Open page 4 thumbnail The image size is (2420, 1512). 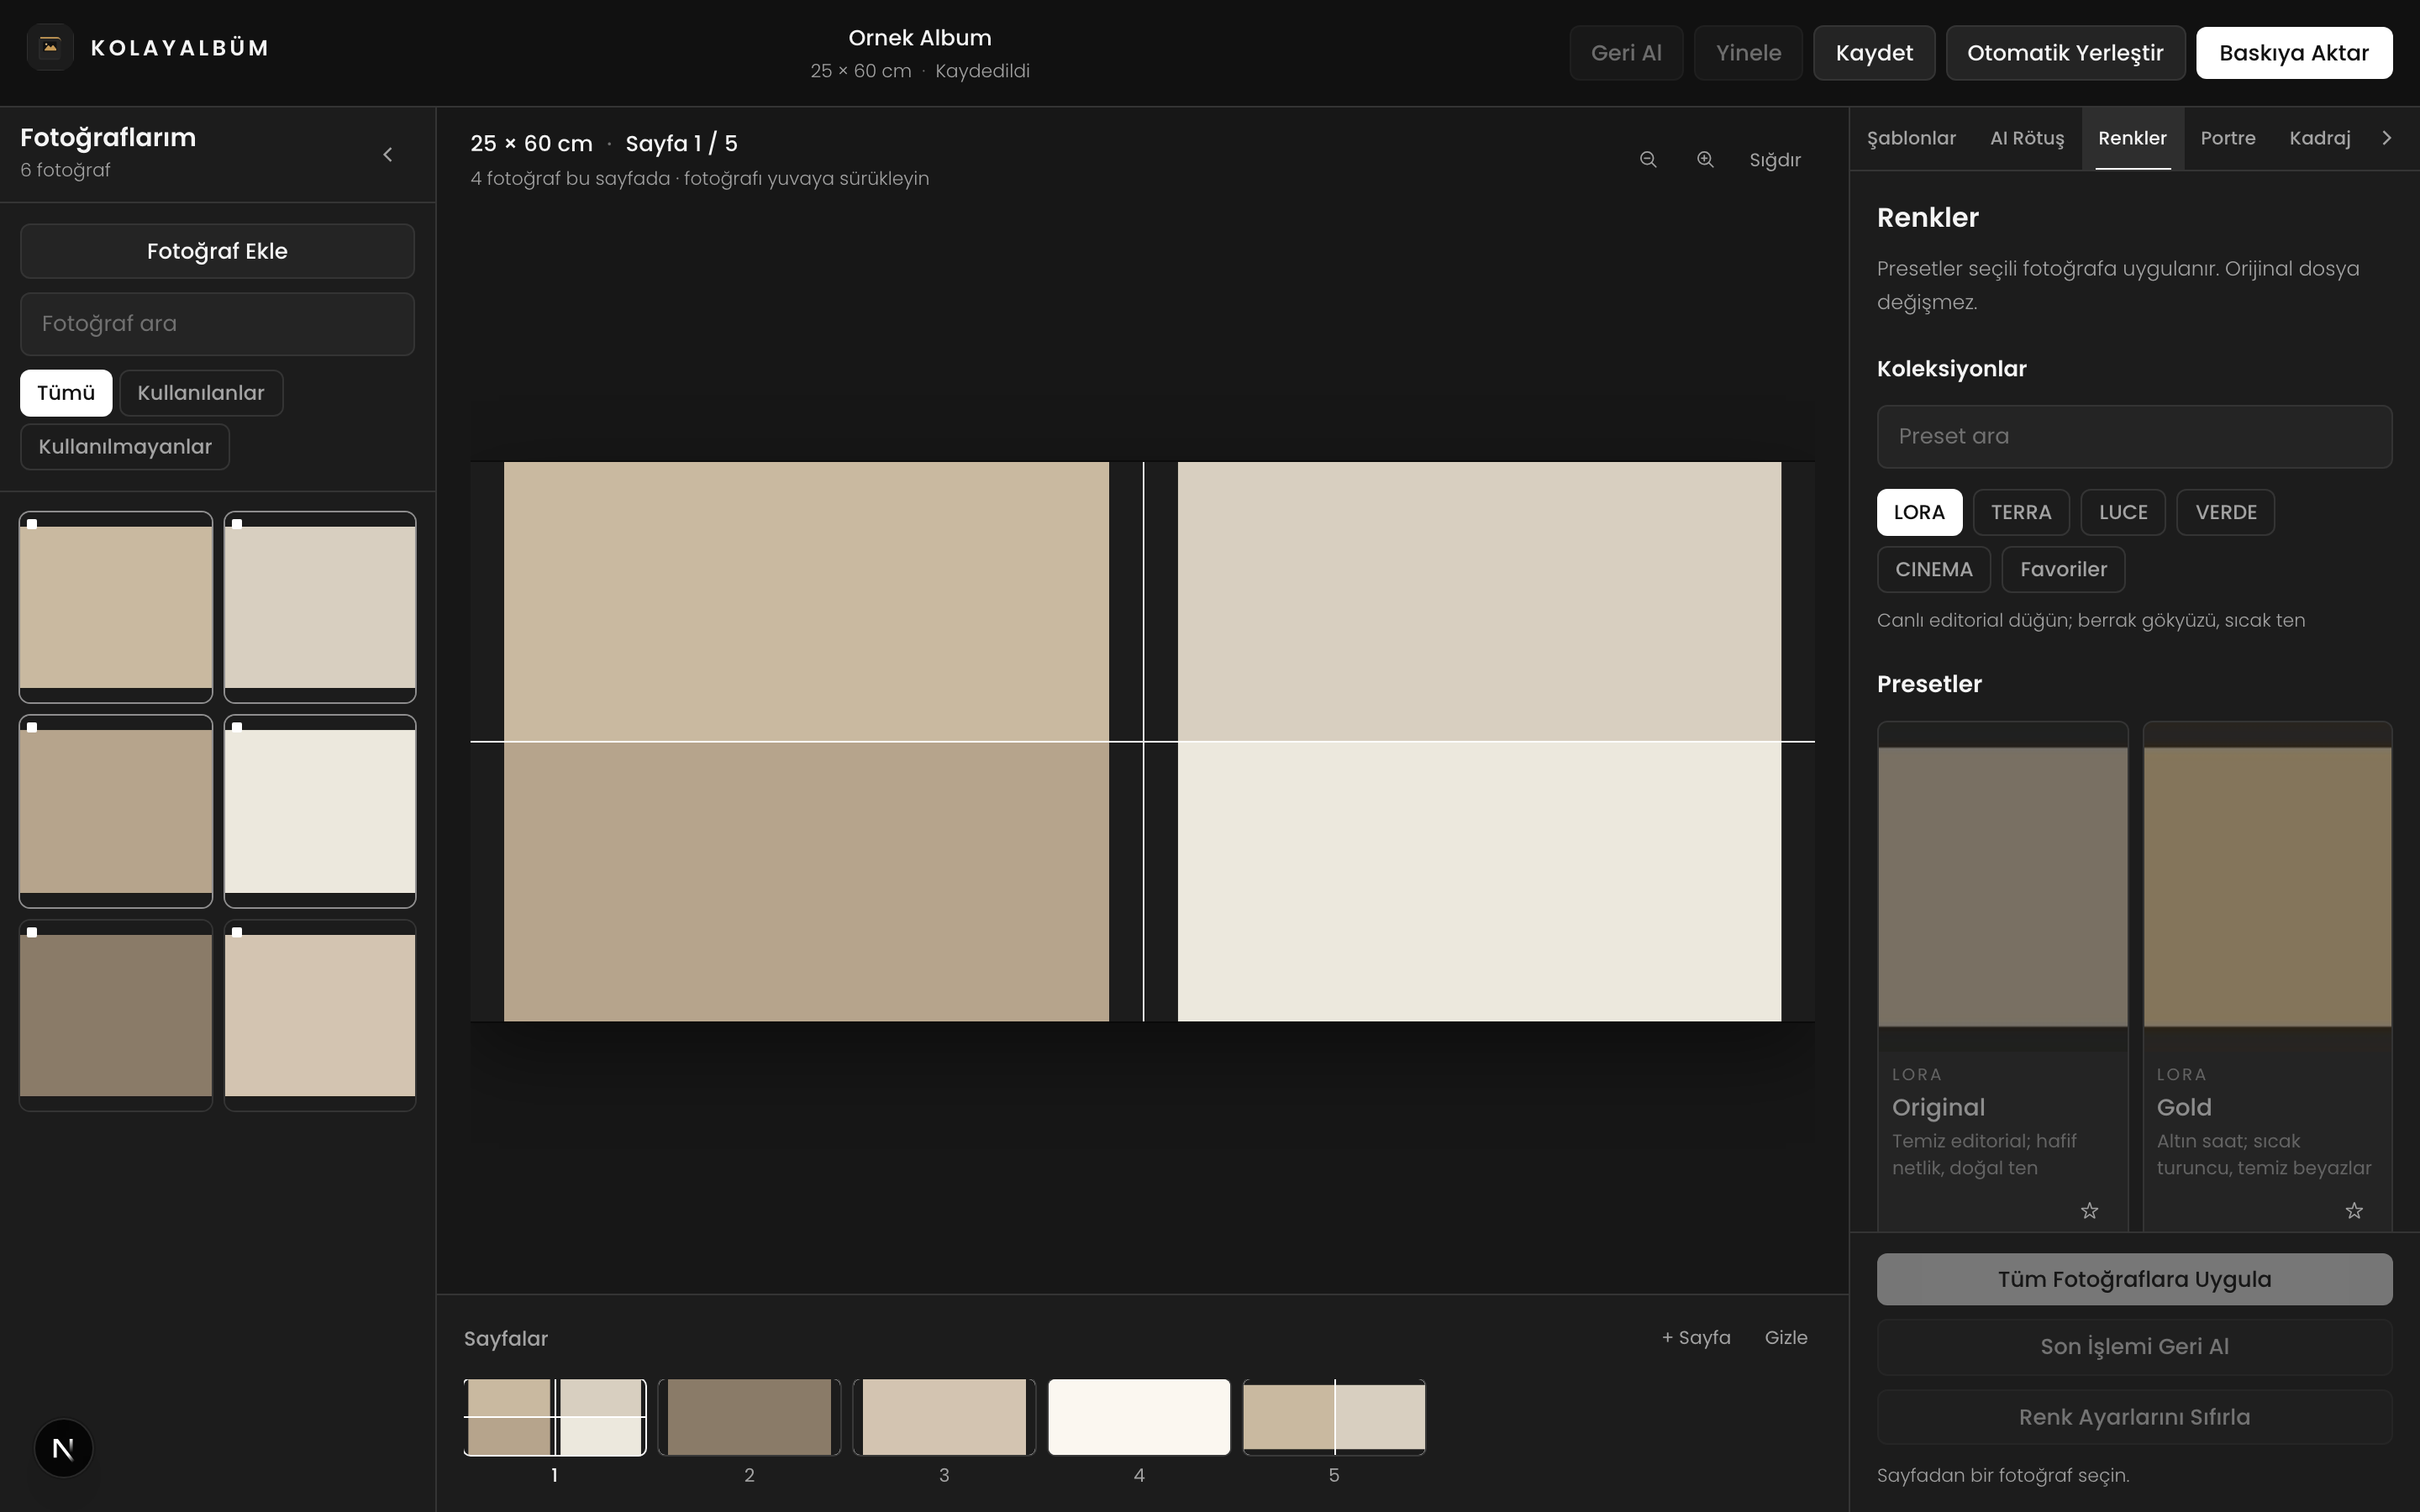pos(1139,1417)
